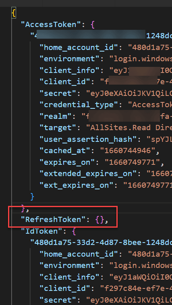This screenshot has width=172, height=305.
Task: Select the "extended_expires_on" key
Action: pos(91,174)
